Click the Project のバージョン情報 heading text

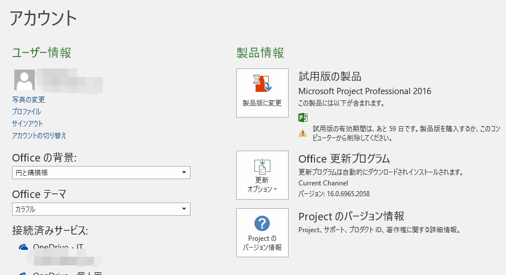pos(351,216)
